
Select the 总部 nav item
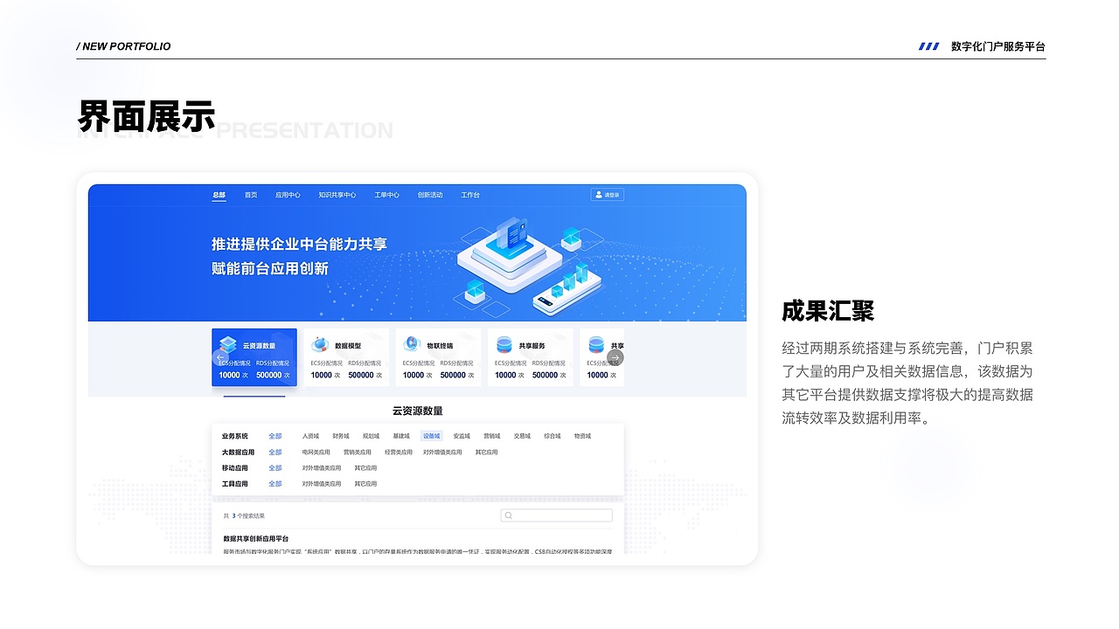(x=219, y=195)
